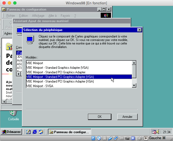Click the Windows logo throbber in Control Panel

[106, 15]
